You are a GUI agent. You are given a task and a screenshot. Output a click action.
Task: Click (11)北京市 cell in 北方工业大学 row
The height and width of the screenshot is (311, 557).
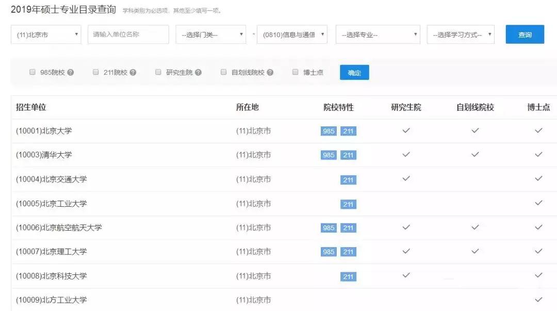pyautogui.click(x=253, y=300)
